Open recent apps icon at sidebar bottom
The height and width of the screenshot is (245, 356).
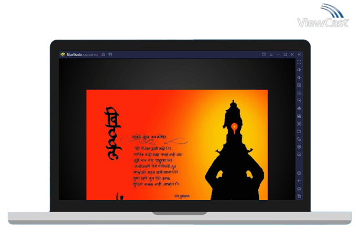pos(299,196)
